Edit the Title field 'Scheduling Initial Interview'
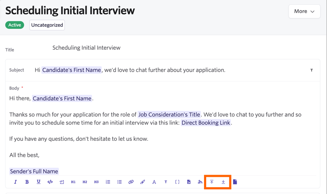327x194 pixels. (86, 48)
